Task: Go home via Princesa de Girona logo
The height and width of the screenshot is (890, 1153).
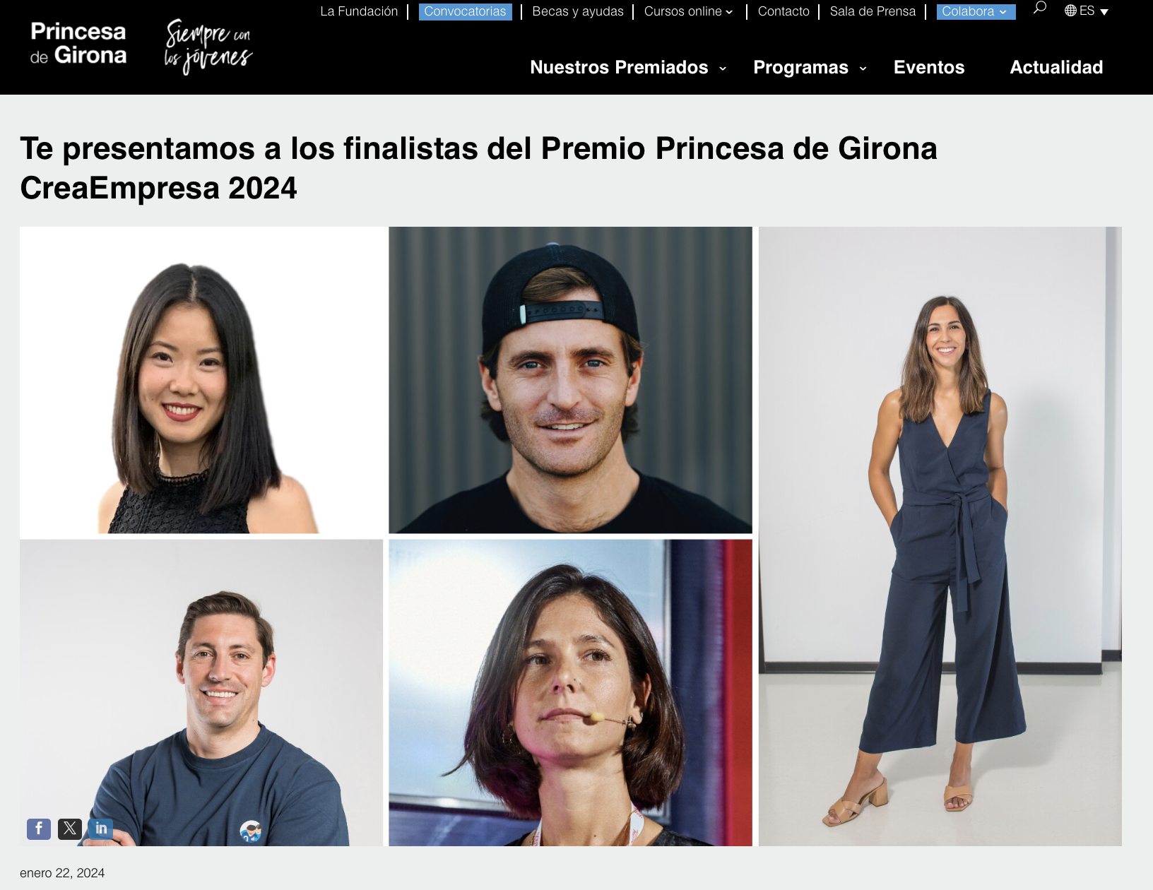Action: coord(78,44)
